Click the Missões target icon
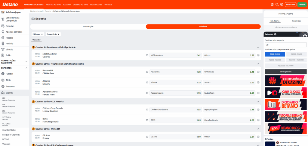308x146 pixels. [x=3, y=38]
